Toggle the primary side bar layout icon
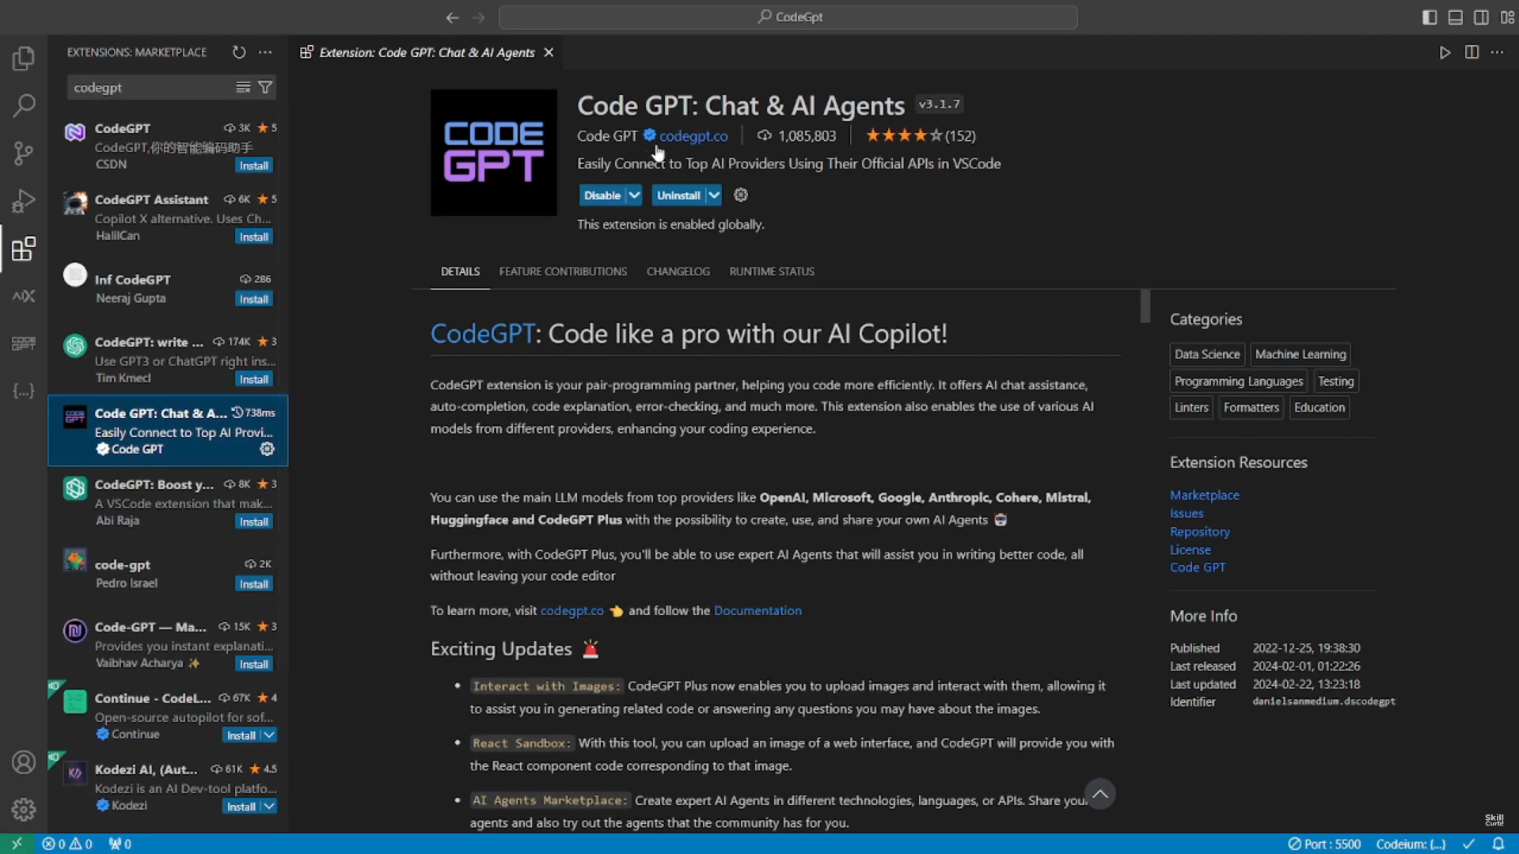 1430,17
